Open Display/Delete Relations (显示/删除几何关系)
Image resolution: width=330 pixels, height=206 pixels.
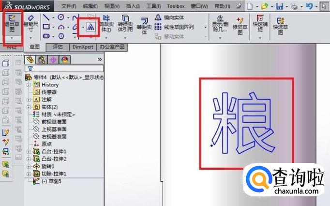point(220,24)
